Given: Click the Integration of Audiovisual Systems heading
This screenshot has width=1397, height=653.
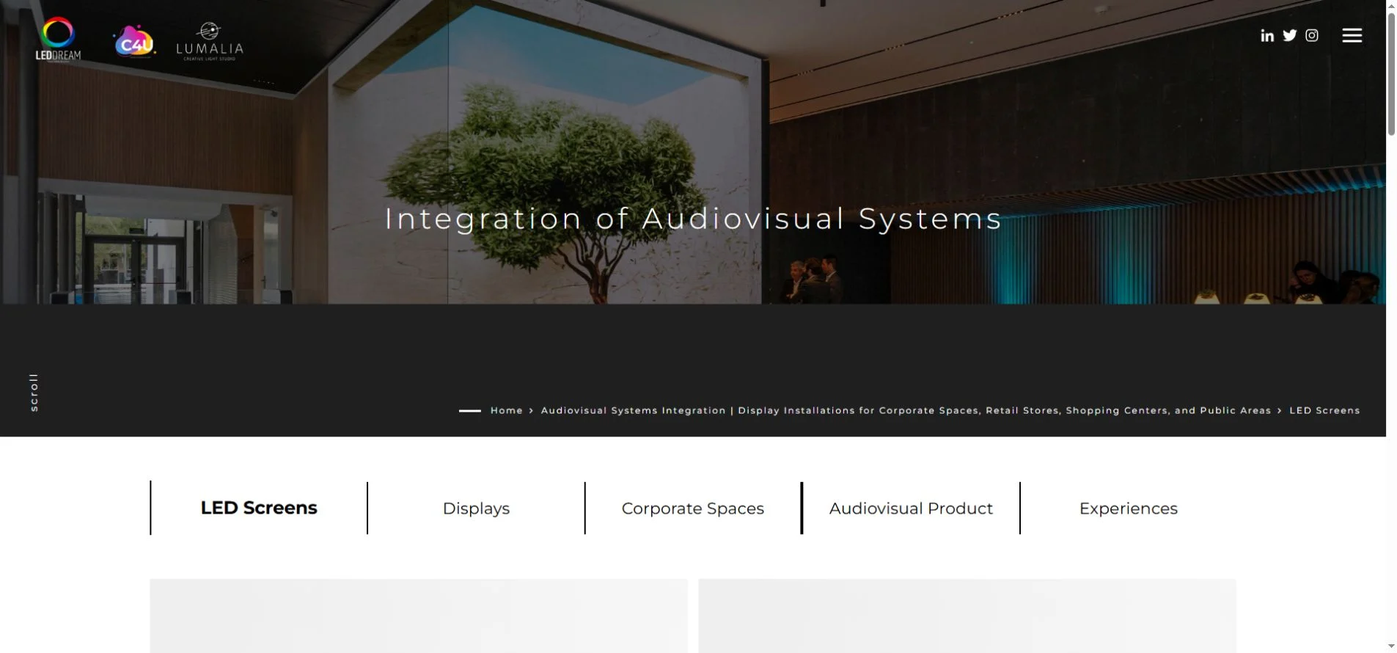Looking at the screenshot, I should (x=693, y=219).
